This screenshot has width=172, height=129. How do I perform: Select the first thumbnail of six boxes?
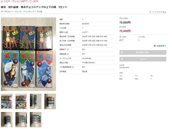coord(7,101)
